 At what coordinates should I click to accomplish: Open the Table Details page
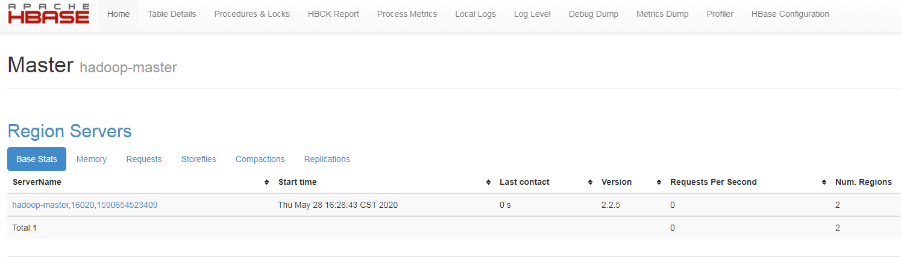click(x=172, y=14)
